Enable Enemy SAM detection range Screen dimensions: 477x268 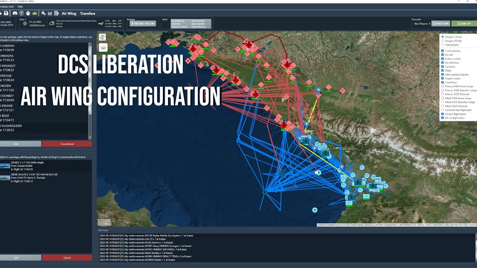pos(442,90)
